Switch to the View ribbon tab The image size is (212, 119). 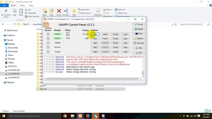pyautogui.click(x=31, y=5)
